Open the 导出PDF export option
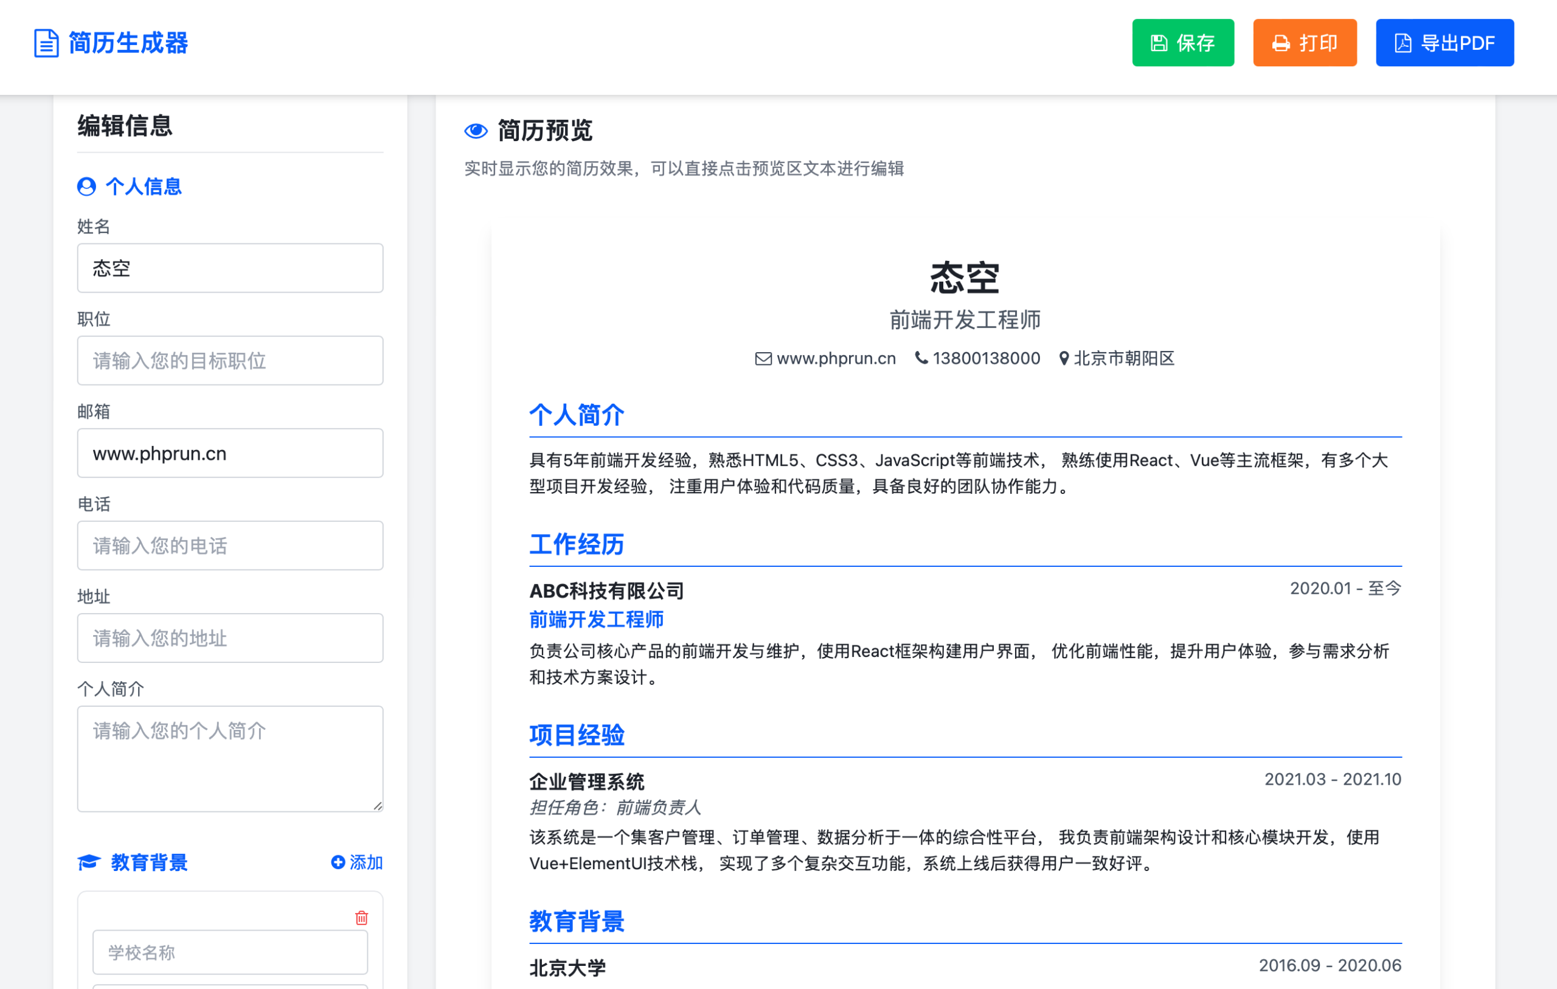This screenshot has width=1557, height=989. pos(1444,43)
